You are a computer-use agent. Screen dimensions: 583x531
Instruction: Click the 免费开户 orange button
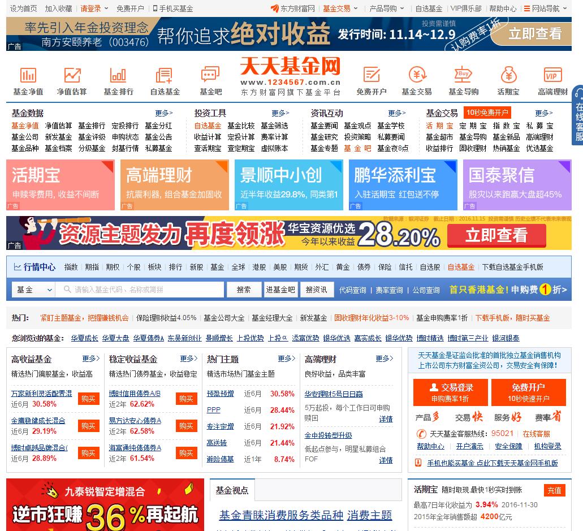528,392
